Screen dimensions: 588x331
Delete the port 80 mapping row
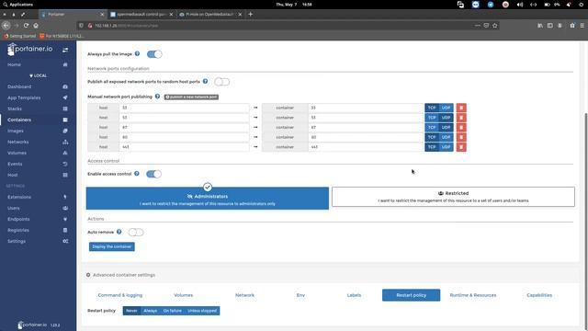click(x=461, y=137)
